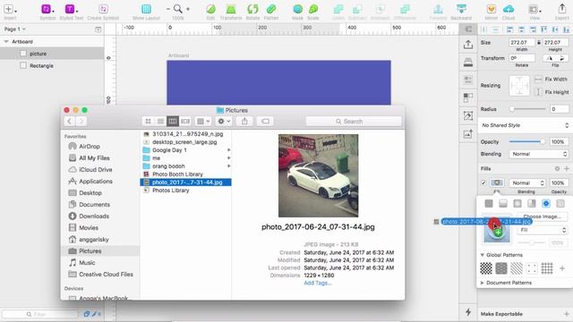573x322 pixels.
Task: Open the Finder action gear dropdown
Action: click(224, 122)
